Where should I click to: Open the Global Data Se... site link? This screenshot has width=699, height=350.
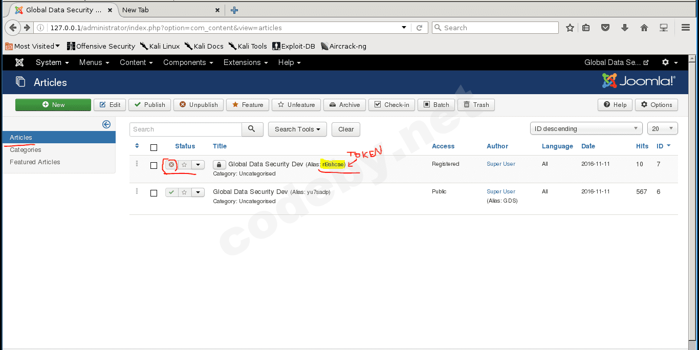pyautogui.click(x=616, y=62)
